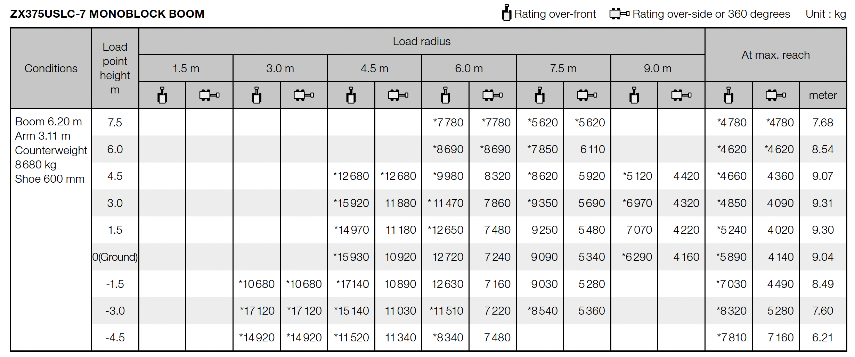The height and width of the screenshot is (357, 855).
Task: Click the over-side rating icon in the legend
Action: 619,14
